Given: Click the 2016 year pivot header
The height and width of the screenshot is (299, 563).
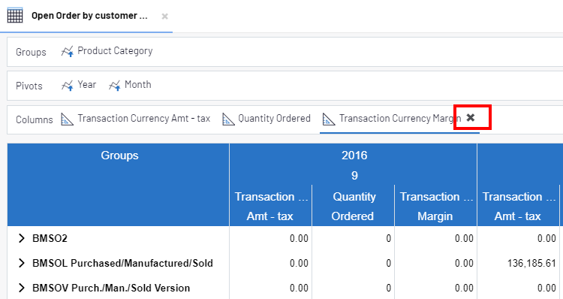Looking at the screenshot, I should coord(354,156).
